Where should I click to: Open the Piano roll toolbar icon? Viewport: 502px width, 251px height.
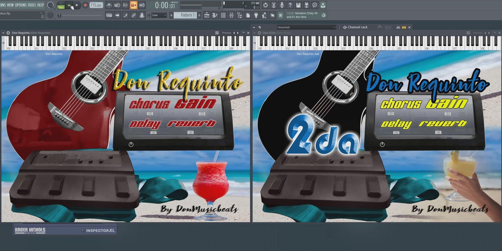215,15
